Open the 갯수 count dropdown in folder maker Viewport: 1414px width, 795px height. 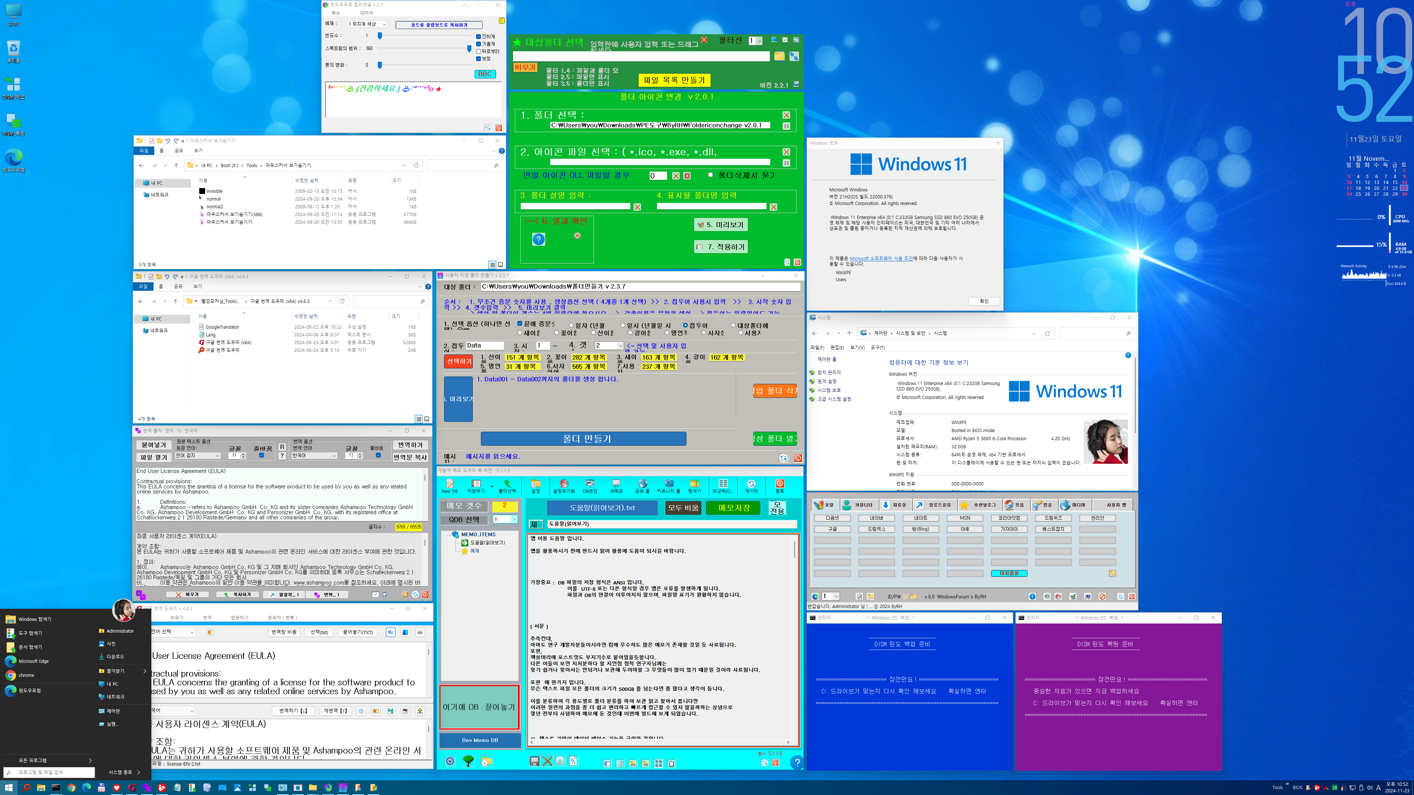point(609,346)
